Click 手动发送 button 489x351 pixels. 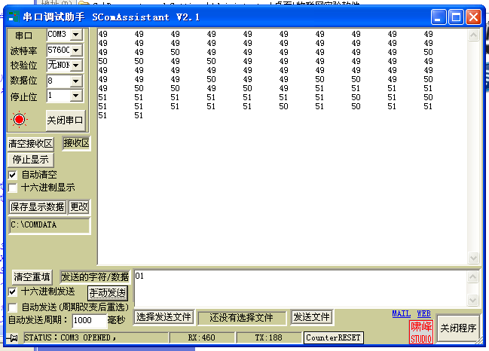[x=108, y=293]
